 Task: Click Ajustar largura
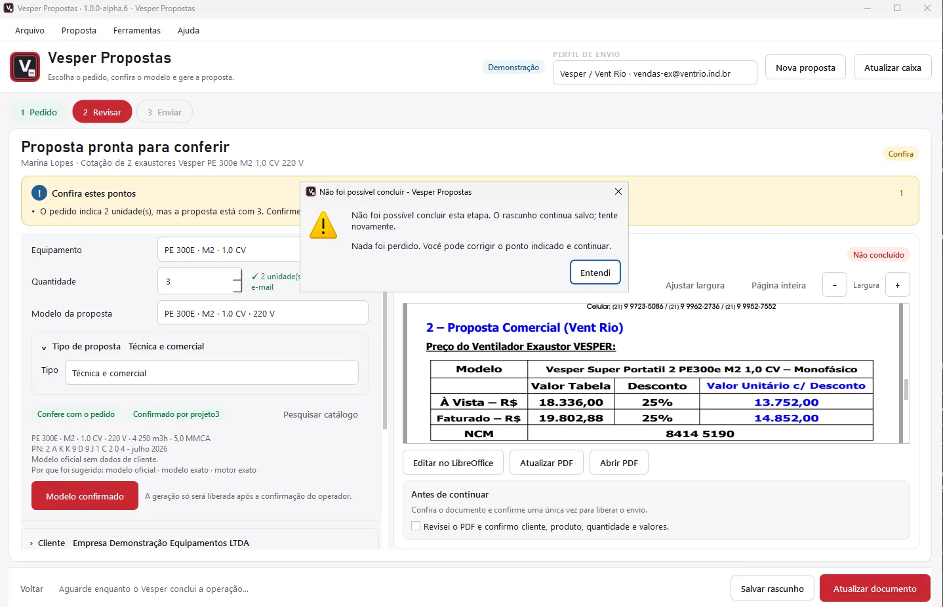pos(695,285)
